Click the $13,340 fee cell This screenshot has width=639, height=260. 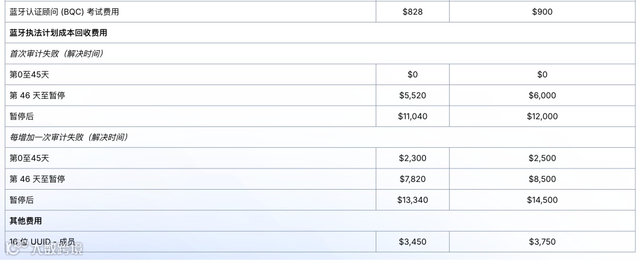coord(412,200)
